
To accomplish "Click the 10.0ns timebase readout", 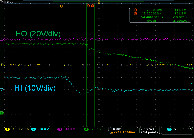I will pyautogui.click(x=117, y=129).
